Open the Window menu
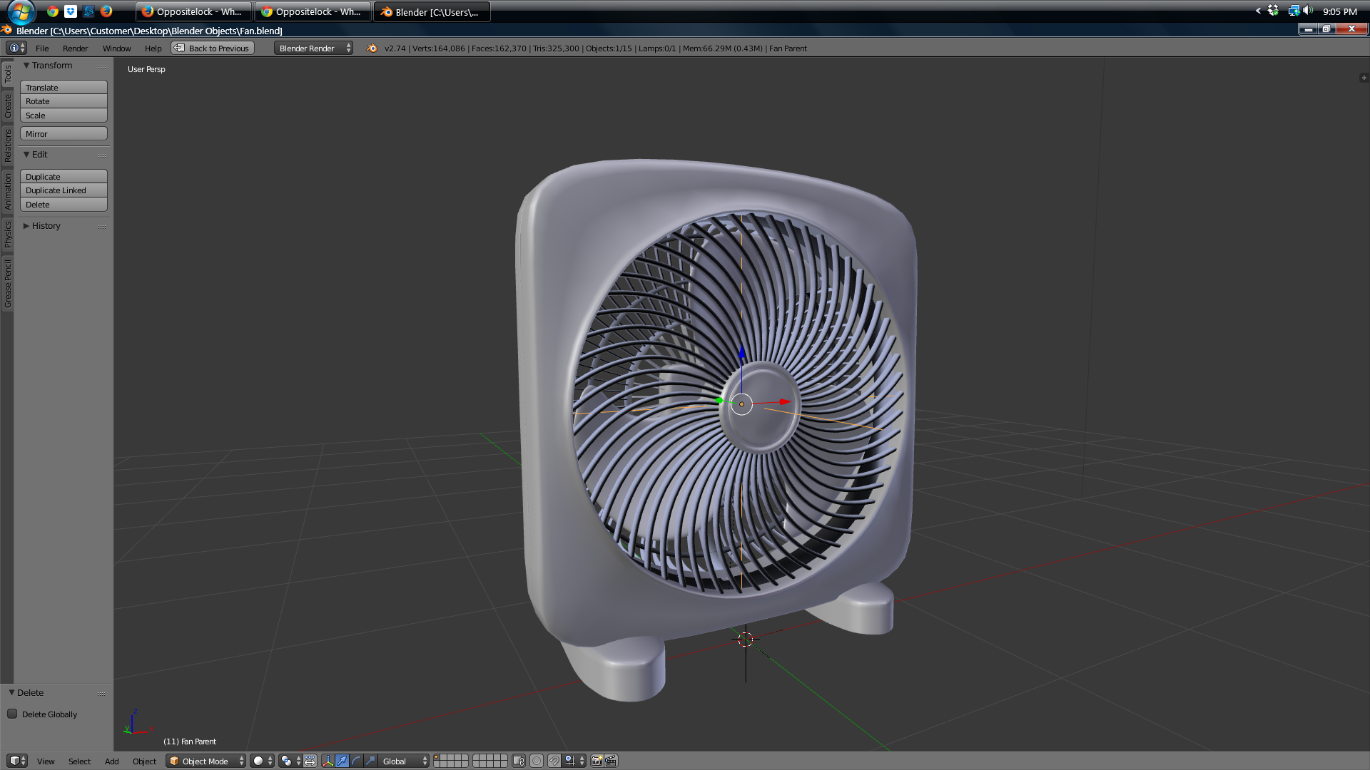1370x770 pixels. point(116,48)
